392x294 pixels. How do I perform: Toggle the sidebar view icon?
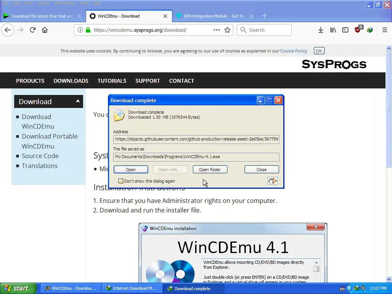point(345,30)
